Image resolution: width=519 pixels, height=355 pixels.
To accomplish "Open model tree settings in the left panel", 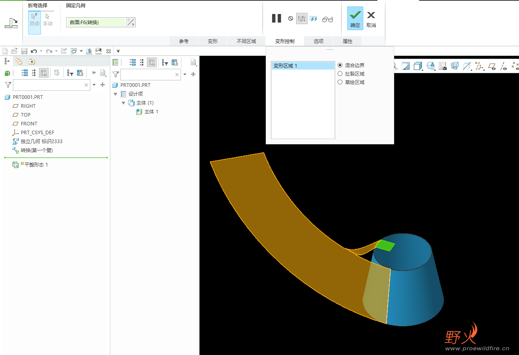I will [x=103, y=73].
